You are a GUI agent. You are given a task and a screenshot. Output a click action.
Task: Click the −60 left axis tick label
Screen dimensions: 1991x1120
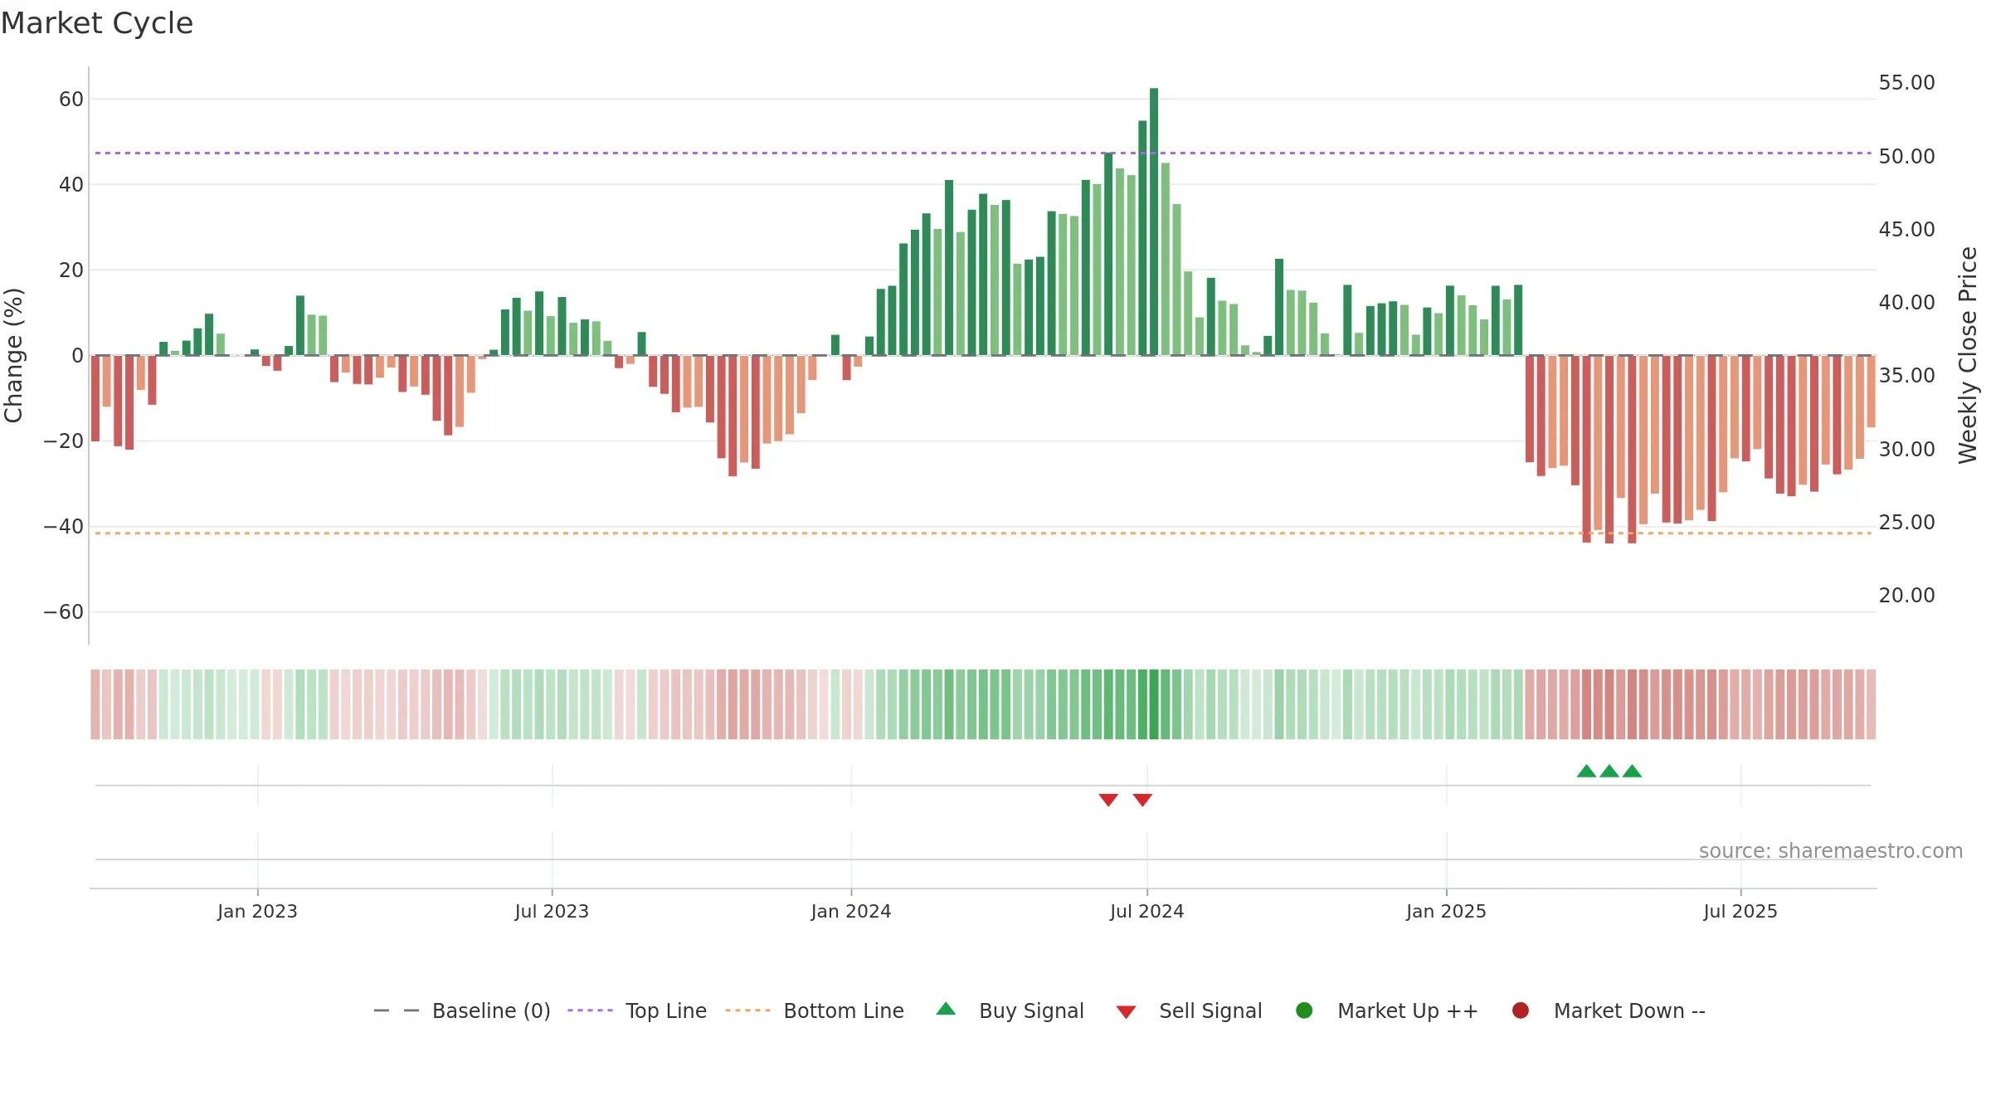point(64,612)
